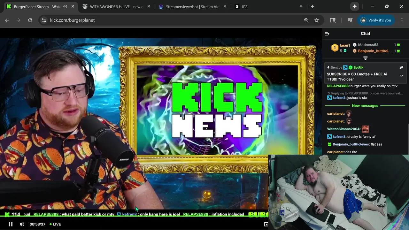Screen dimensions: 409x230
Task: Switch to Streamerviewerbot tab
Action: point(192,7)
